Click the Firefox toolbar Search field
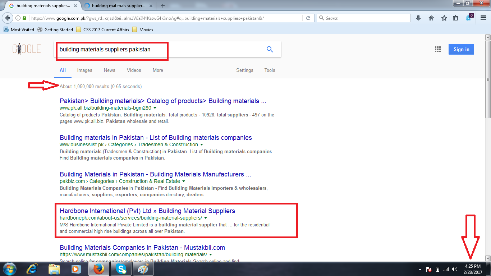This screenshot has height=276, width=491. coord(364,18)
